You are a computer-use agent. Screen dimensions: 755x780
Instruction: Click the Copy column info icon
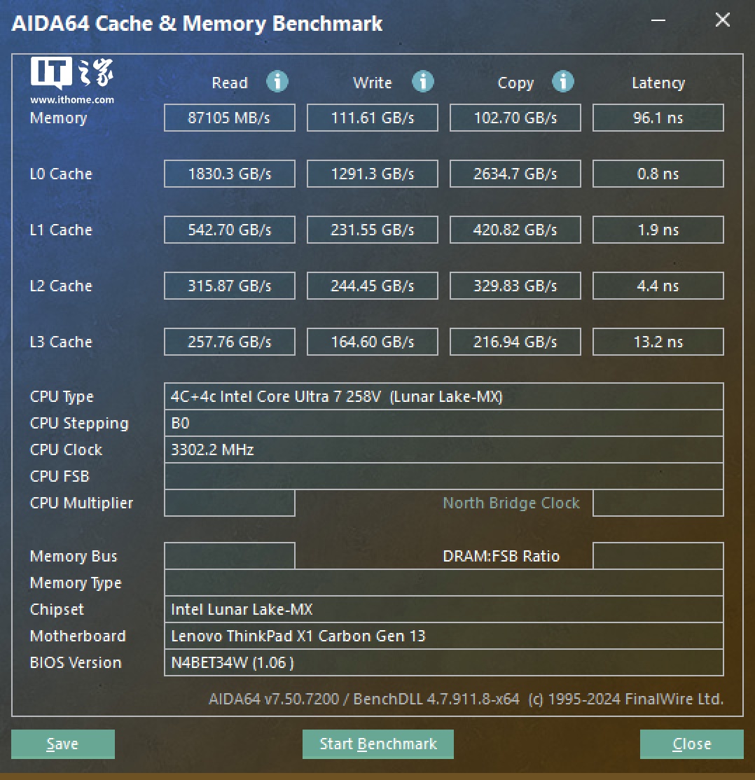point(563,82)
